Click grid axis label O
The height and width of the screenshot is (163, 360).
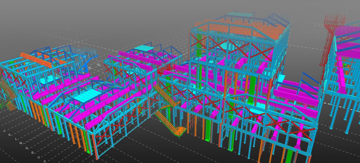(x=38, y=157)
